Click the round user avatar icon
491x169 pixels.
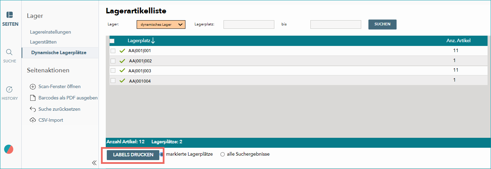pos(9,149)
